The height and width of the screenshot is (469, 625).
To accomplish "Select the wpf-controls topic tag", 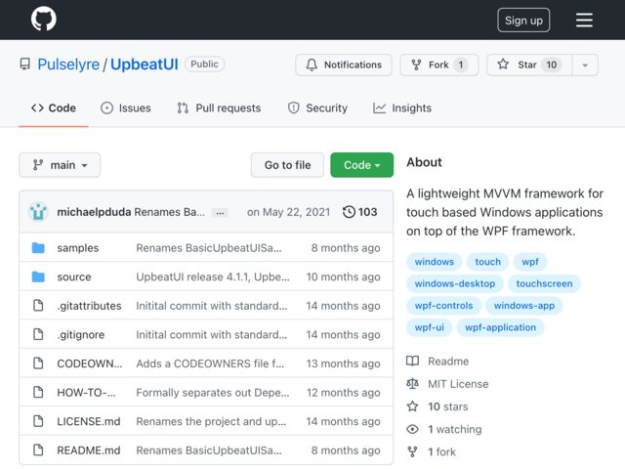I will [x=443, y=306].
